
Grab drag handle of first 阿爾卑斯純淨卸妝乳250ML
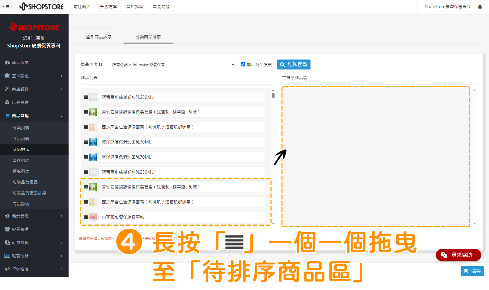(86, 97)
